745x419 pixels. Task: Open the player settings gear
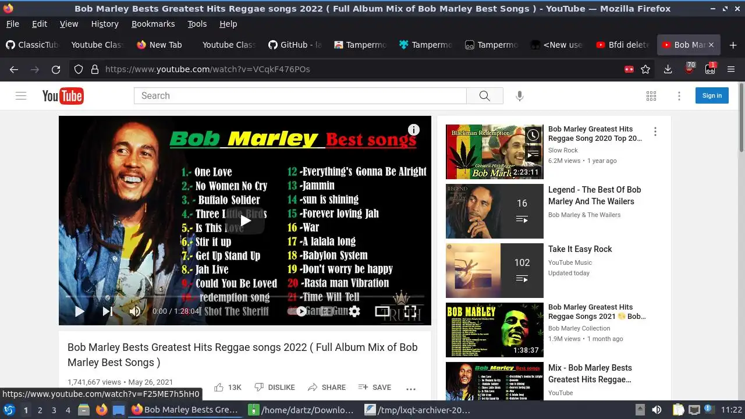[x=354, y=311]
